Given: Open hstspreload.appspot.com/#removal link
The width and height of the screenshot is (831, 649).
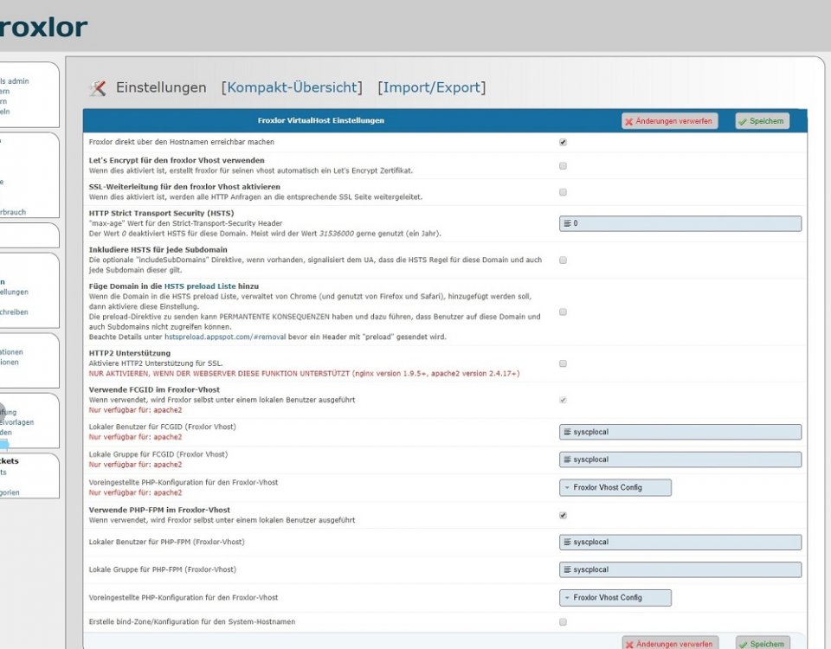Looking at the screenshot, I should [225, 337].
